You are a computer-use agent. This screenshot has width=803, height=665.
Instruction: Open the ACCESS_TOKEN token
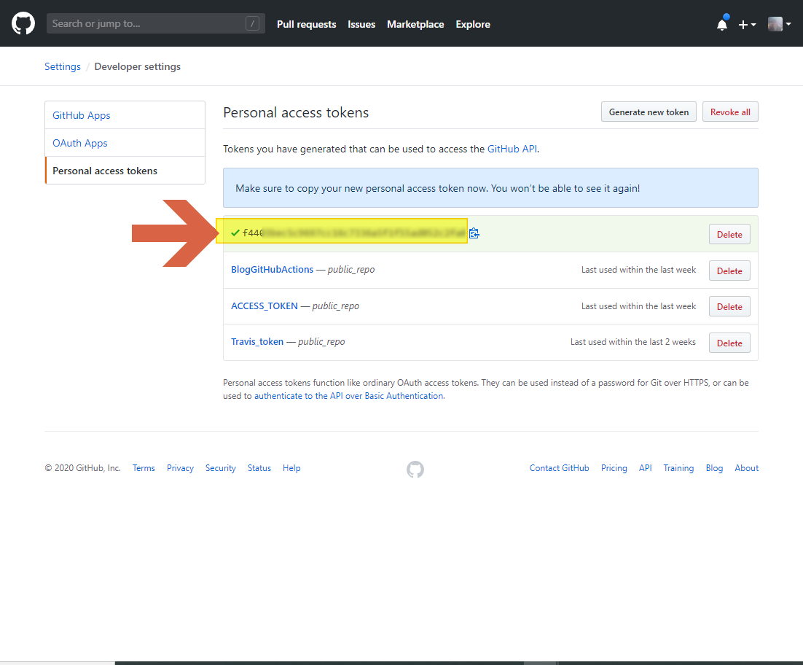click(x=265, y=306)
